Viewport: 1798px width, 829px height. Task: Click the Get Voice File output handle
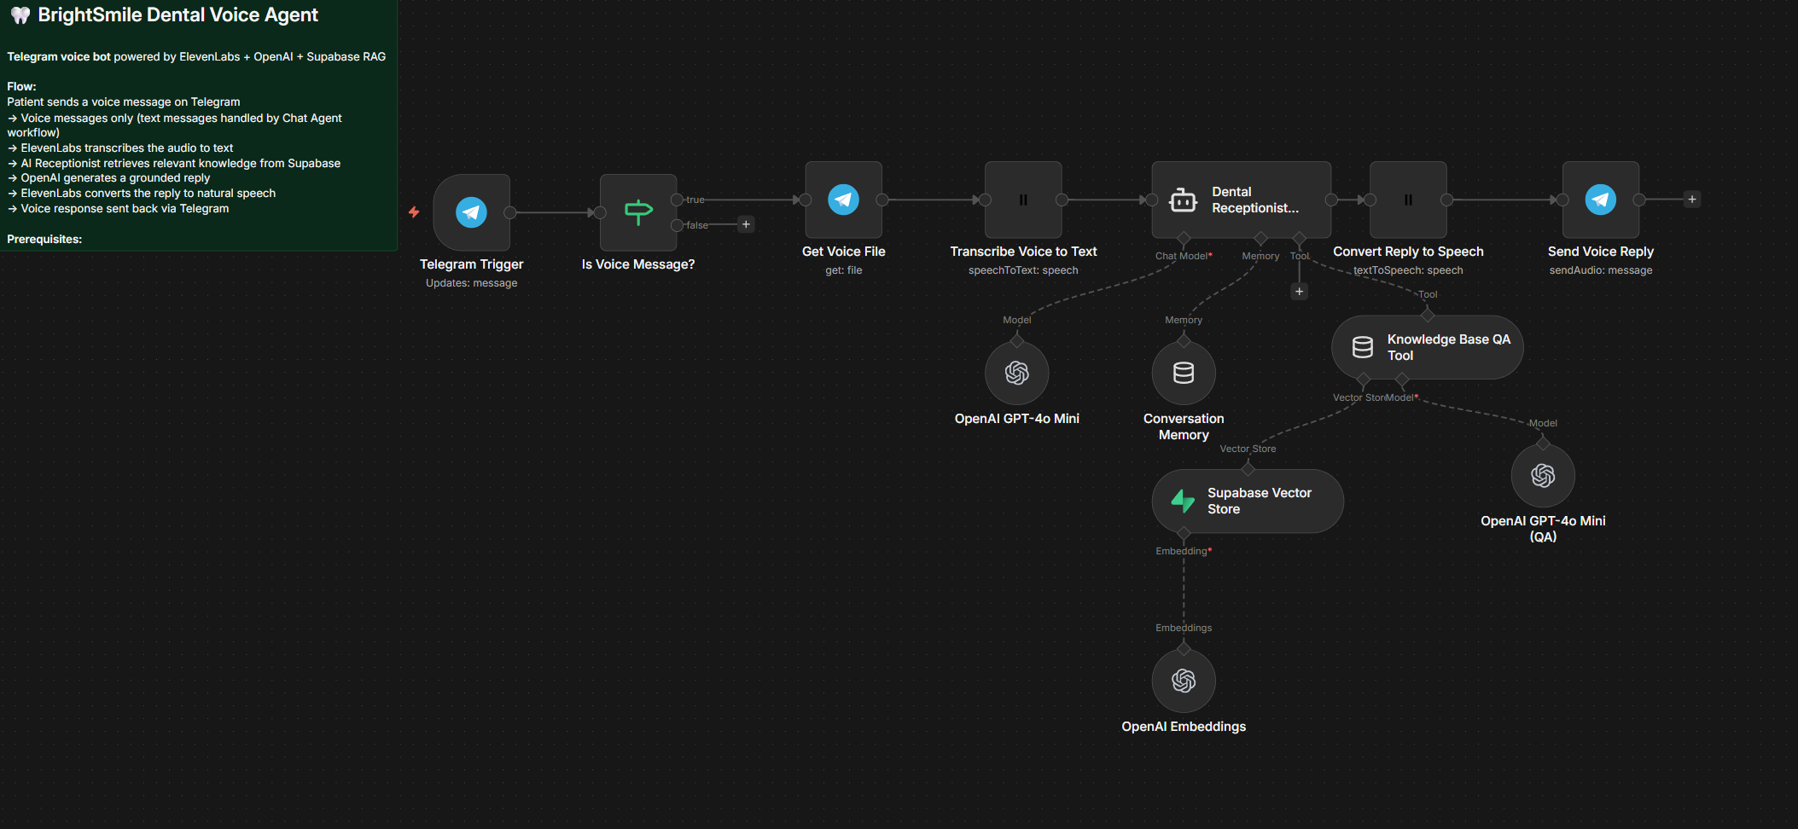click(x=882, y=200)
